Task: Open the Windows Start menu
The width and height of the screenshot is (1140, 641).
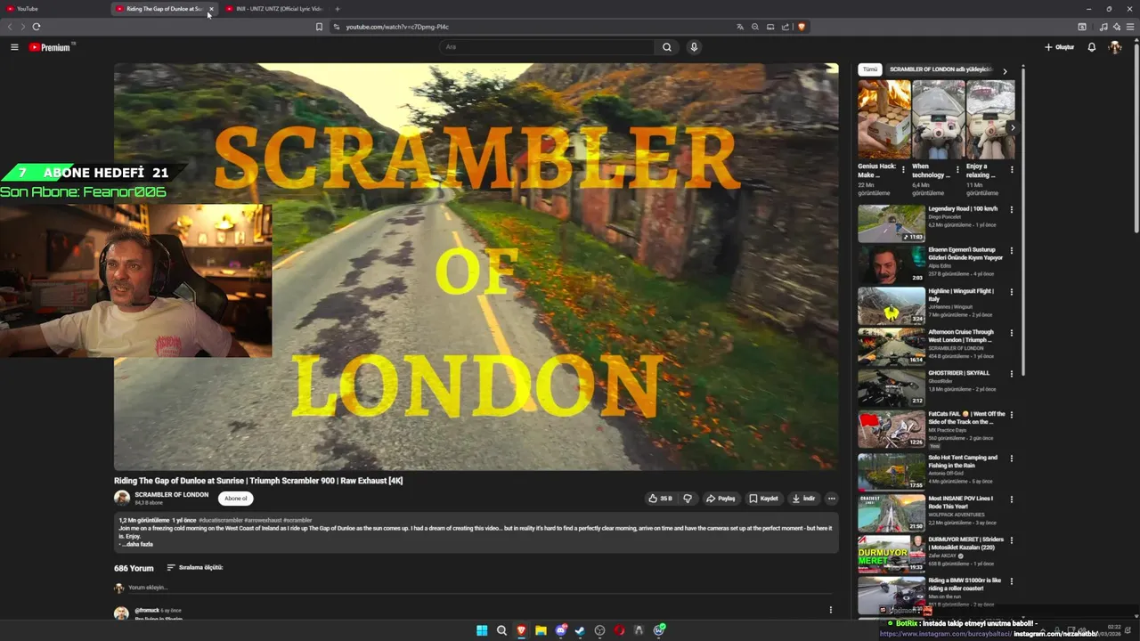Action: 482,630
